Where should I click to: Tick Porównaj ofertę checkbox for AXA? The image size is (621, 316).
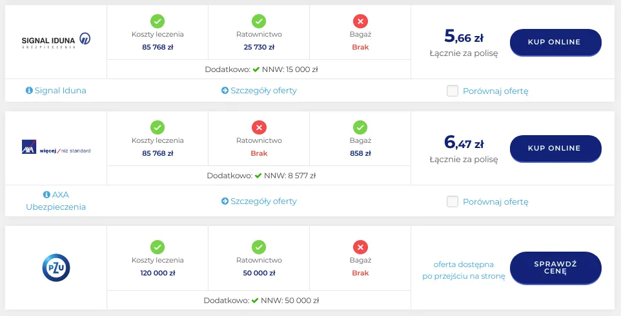coord(453,201)
